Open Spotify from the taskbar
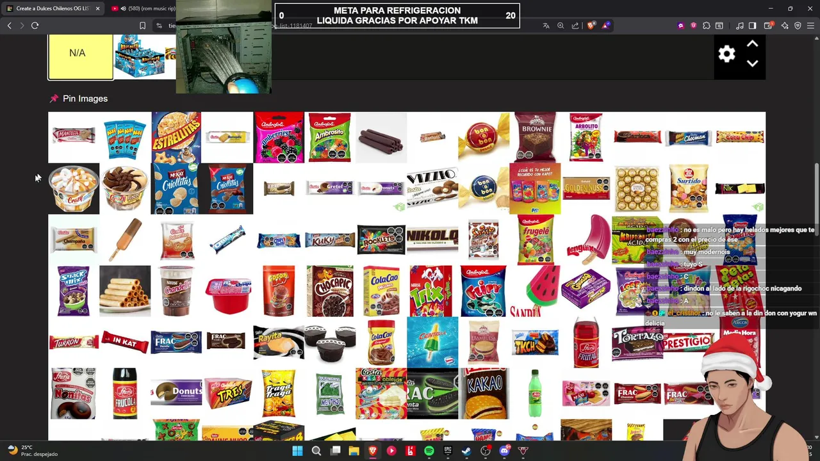 [429, 451]
